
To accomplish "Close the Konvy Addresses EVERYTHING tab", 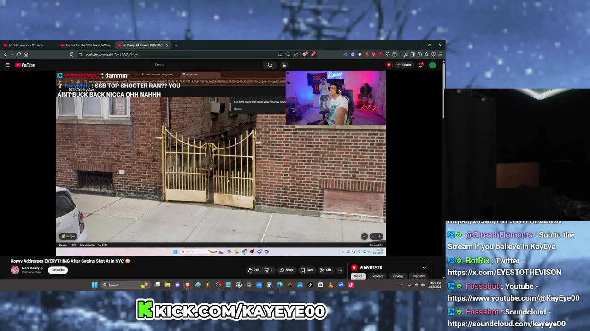I will (167, 45).
